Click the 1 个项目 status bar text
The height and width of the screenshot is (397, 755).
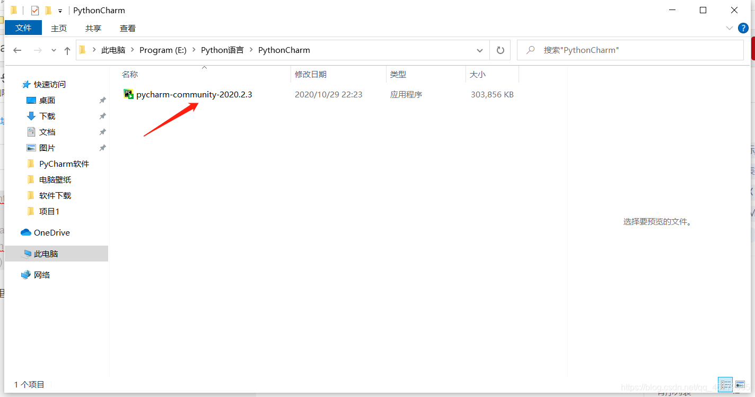click(29, 385)
